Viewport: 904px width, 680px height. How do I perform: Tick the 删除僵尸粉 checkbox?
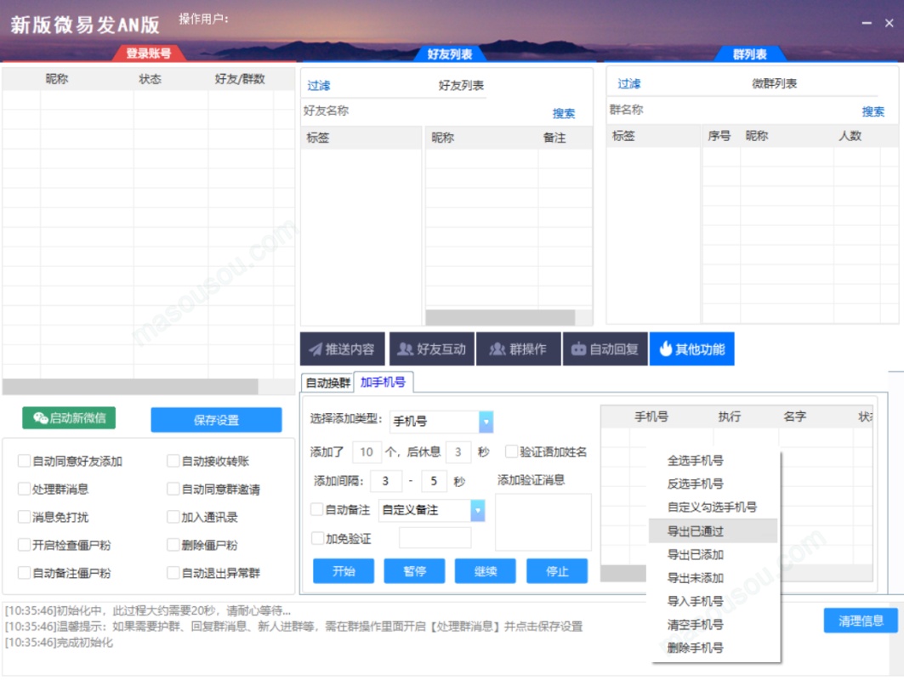tap(173, 545)
